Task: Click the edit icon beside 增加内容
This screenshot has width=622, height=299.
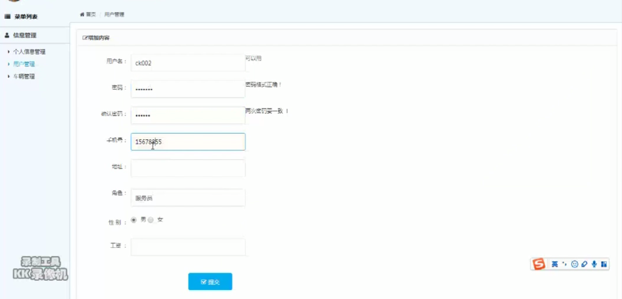Action: click(85, 38)
